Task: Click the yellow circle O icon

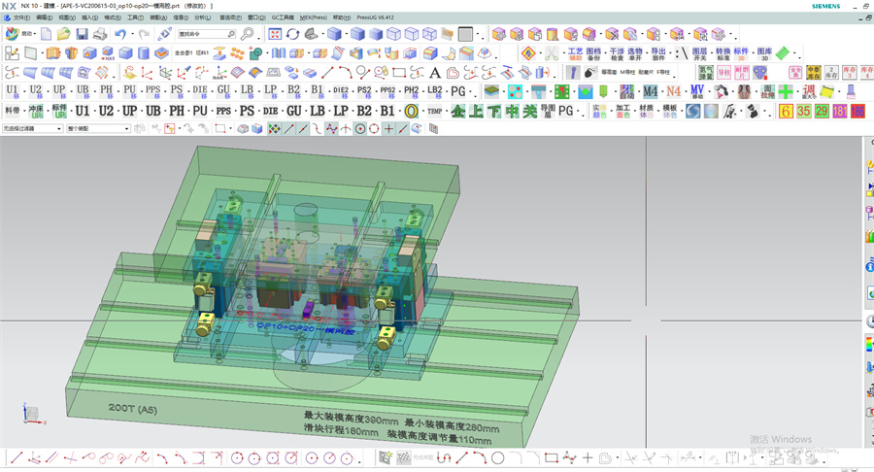Action: pos(412,111)
